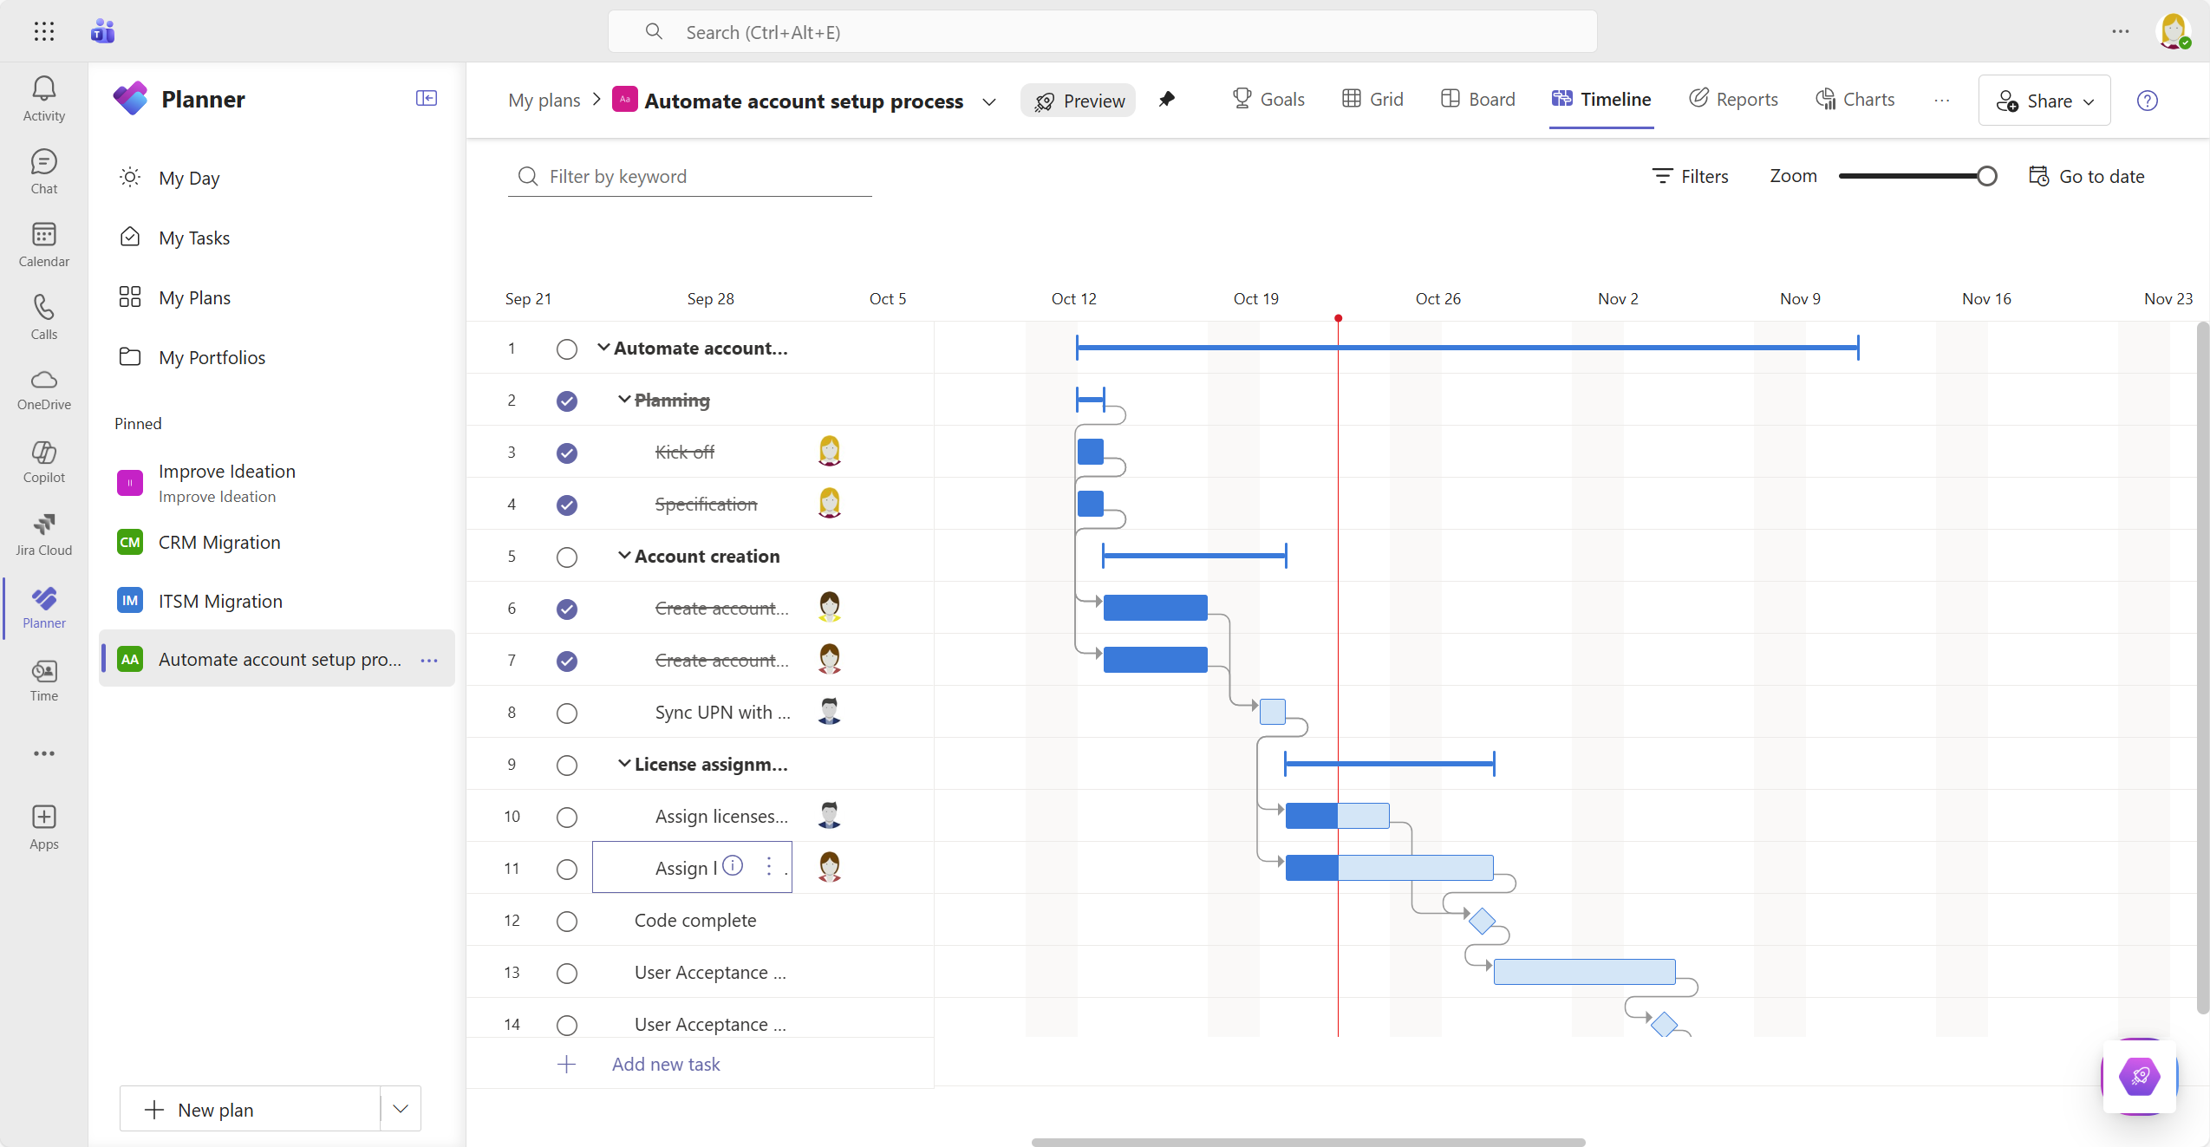Click the Go to date calendar icon
Viewport: 2210px width, 1147px height.
pyautogui.click(x=2038, y=176)
